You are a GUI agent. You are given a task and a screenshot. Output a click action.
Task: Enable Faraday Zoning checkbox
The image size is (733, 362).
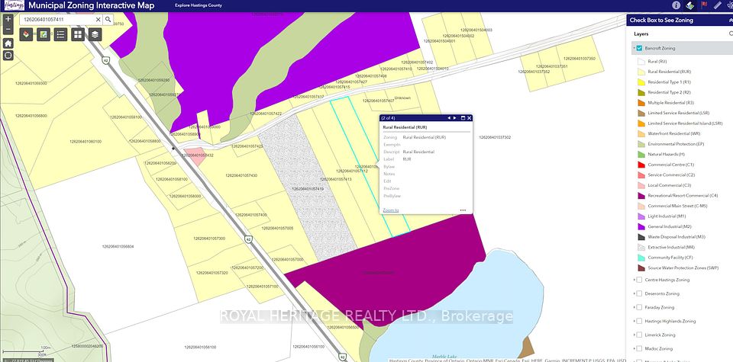(x=639, y=307)
